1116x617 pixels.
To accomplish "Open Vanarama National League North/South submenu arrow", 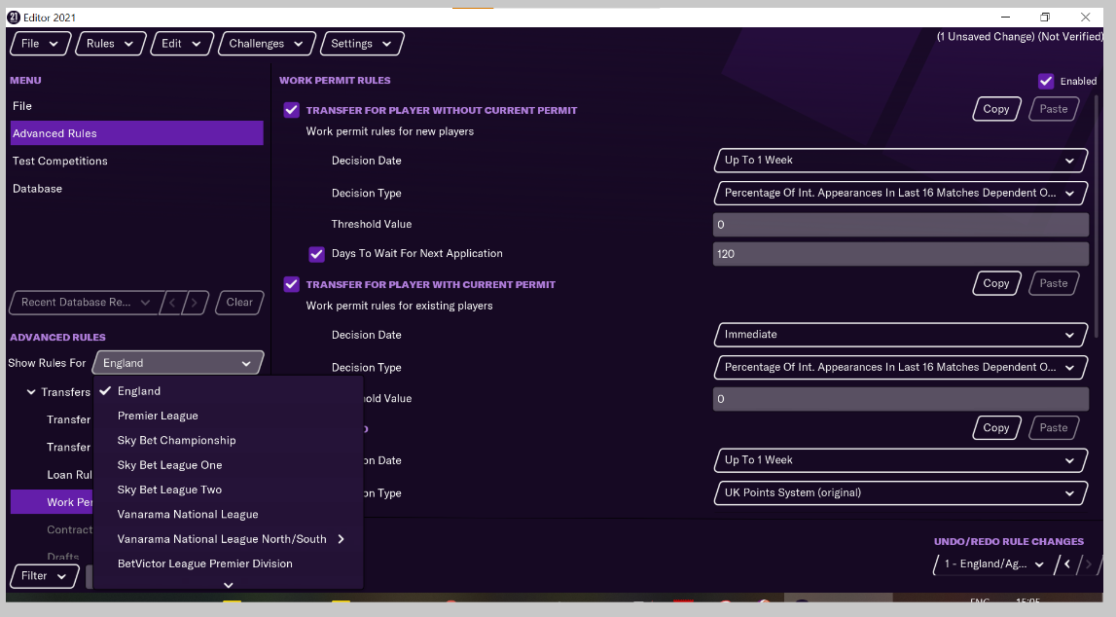I will [x=341, y=539].
